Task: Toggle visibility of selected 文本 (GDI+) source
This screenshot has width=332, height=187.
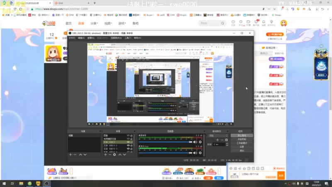Action: click(x=128, y=142)
